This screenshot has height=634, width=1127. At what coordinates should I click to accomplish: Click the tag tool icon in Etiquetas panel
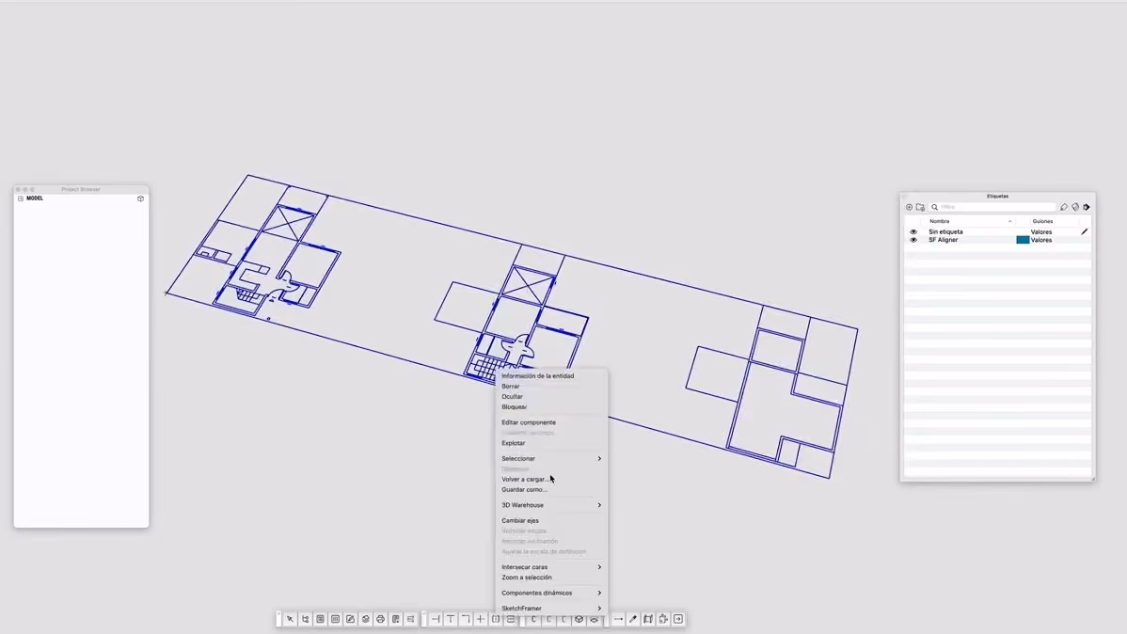tap(1064, 207)
